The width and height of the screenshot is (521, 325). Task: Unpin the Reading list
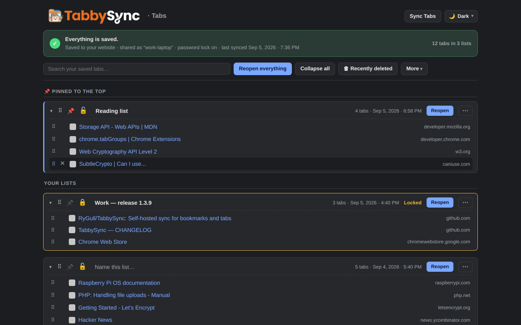(71, 111)
